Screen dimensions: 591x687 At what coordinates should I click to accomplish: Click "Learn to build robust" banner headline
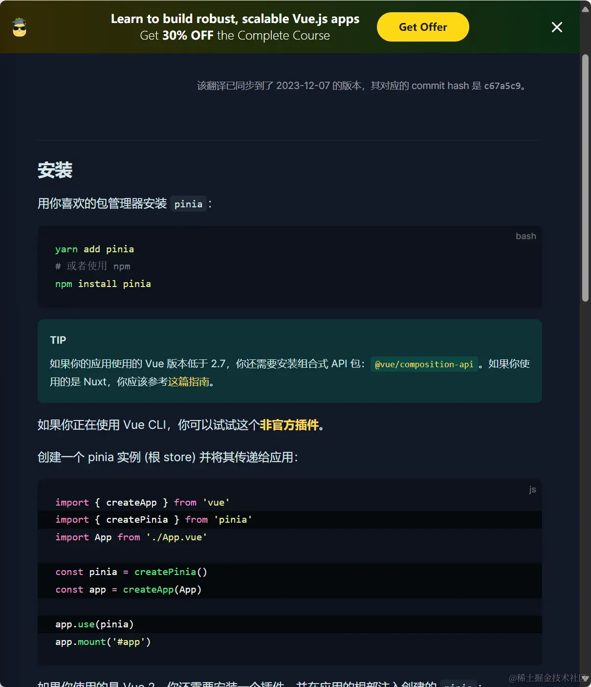tap(235, 19)
